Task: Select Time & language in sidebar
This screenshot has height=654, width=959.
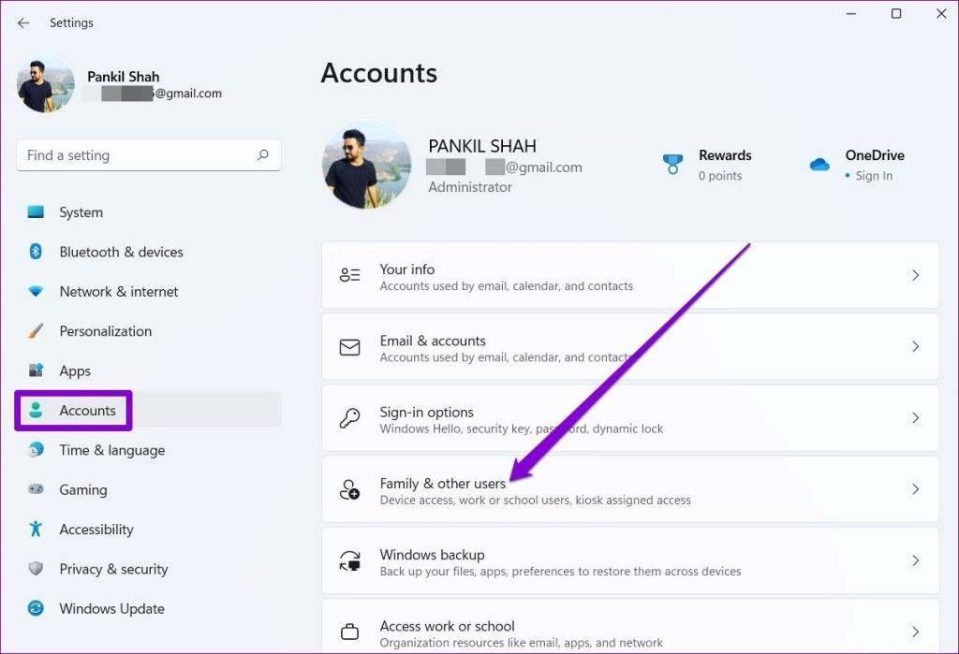Action: pyautogui.click(x=111, y=450)
